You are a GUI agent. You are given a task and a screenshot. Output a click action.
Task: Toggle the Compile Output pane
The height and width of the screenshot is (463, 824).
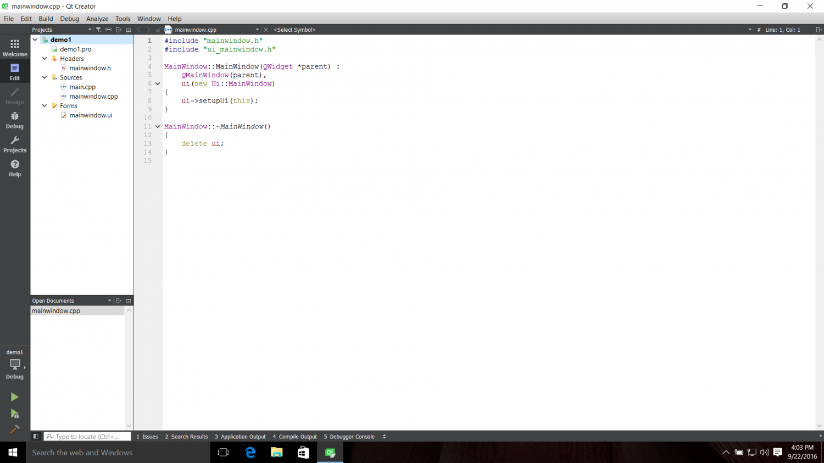click(294, 436)
